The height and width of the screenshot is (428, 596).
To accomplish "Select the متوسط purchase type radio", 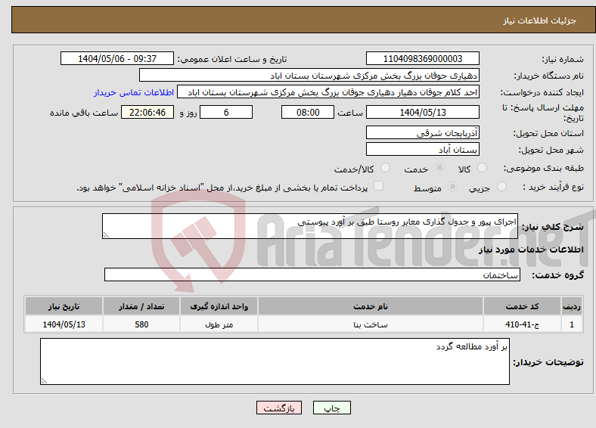I will (x=452, y=186).
